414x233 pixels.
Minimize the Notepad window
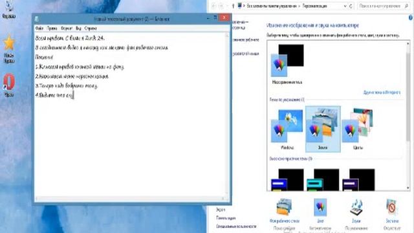(x=208, y=18)
